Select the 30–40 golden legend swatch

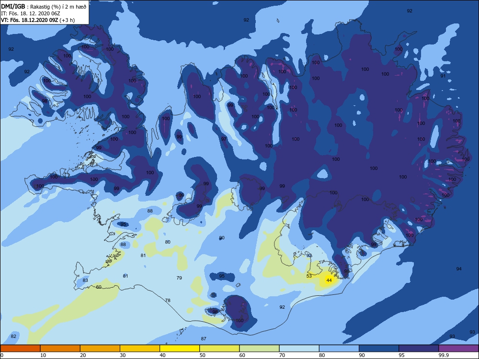140,348
